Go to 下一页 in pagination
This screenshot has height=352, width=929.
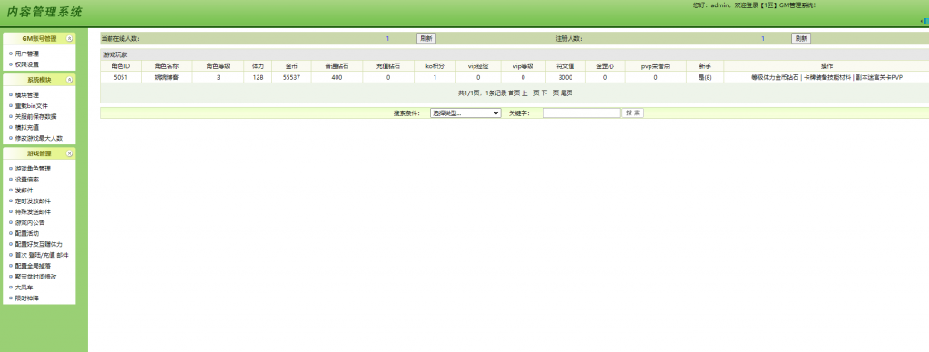(x=550, y=93)
